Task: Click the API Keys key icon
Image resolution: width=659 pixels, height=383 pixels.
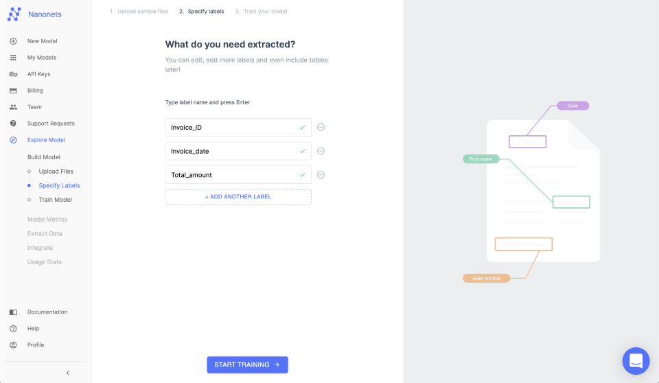Action: pos(13,74)
